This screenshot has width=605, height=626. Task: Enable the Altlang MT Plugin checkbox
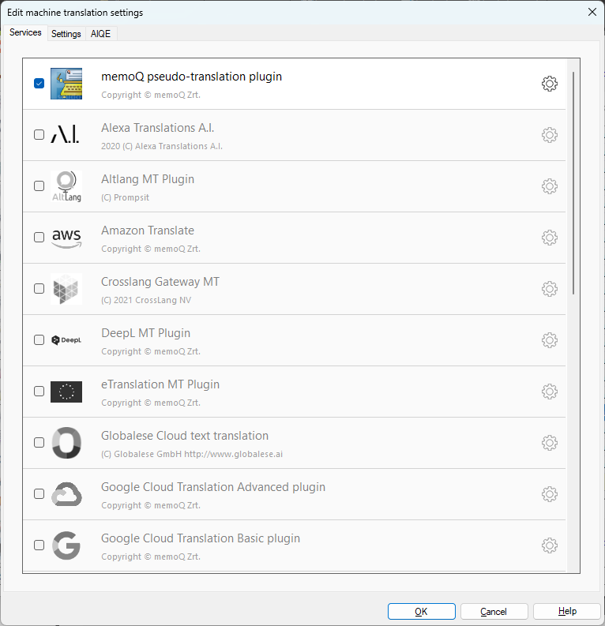pyautogui.click(x=39, y=186)
